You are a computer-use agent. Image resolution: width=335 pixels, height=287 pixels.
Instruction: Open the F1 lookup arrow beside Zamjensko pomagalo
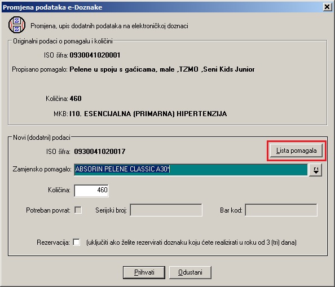(x=316, y=170)
